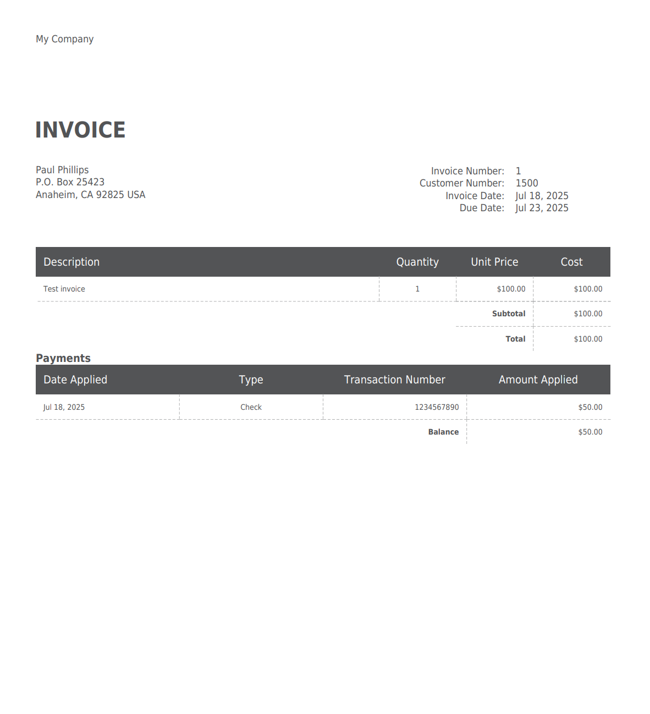The width and height of the screenshot is (650, 714).
Task: Click the Total amount $100.00
Action: 588,339
